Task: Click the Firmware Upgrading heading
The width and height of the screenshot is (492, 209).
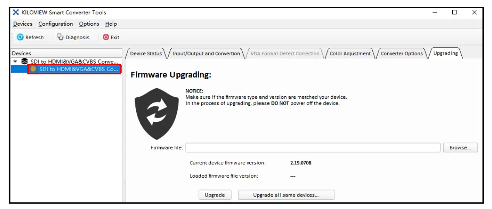Action: click(x=171, y=75)
